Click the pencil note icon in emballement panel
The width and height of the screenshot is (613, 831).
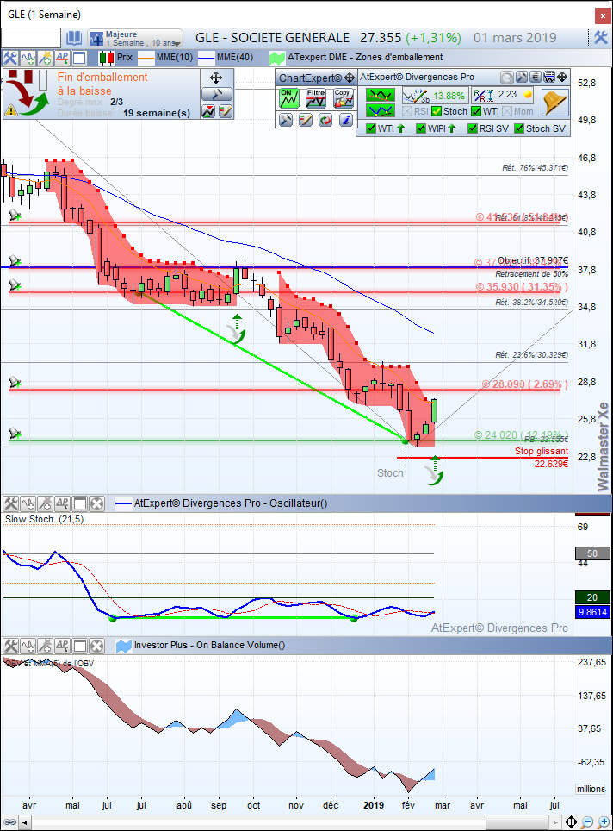[226, 111]
